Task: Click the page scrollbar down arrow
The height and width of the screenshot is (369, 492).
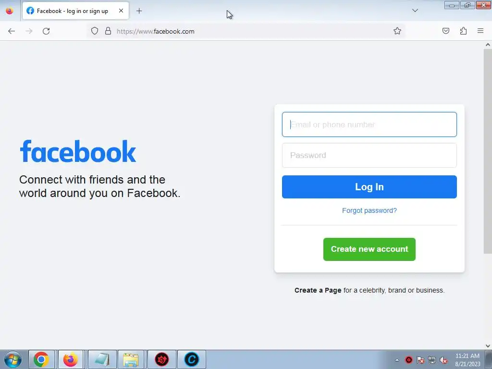Action: (x=488, y=346)
